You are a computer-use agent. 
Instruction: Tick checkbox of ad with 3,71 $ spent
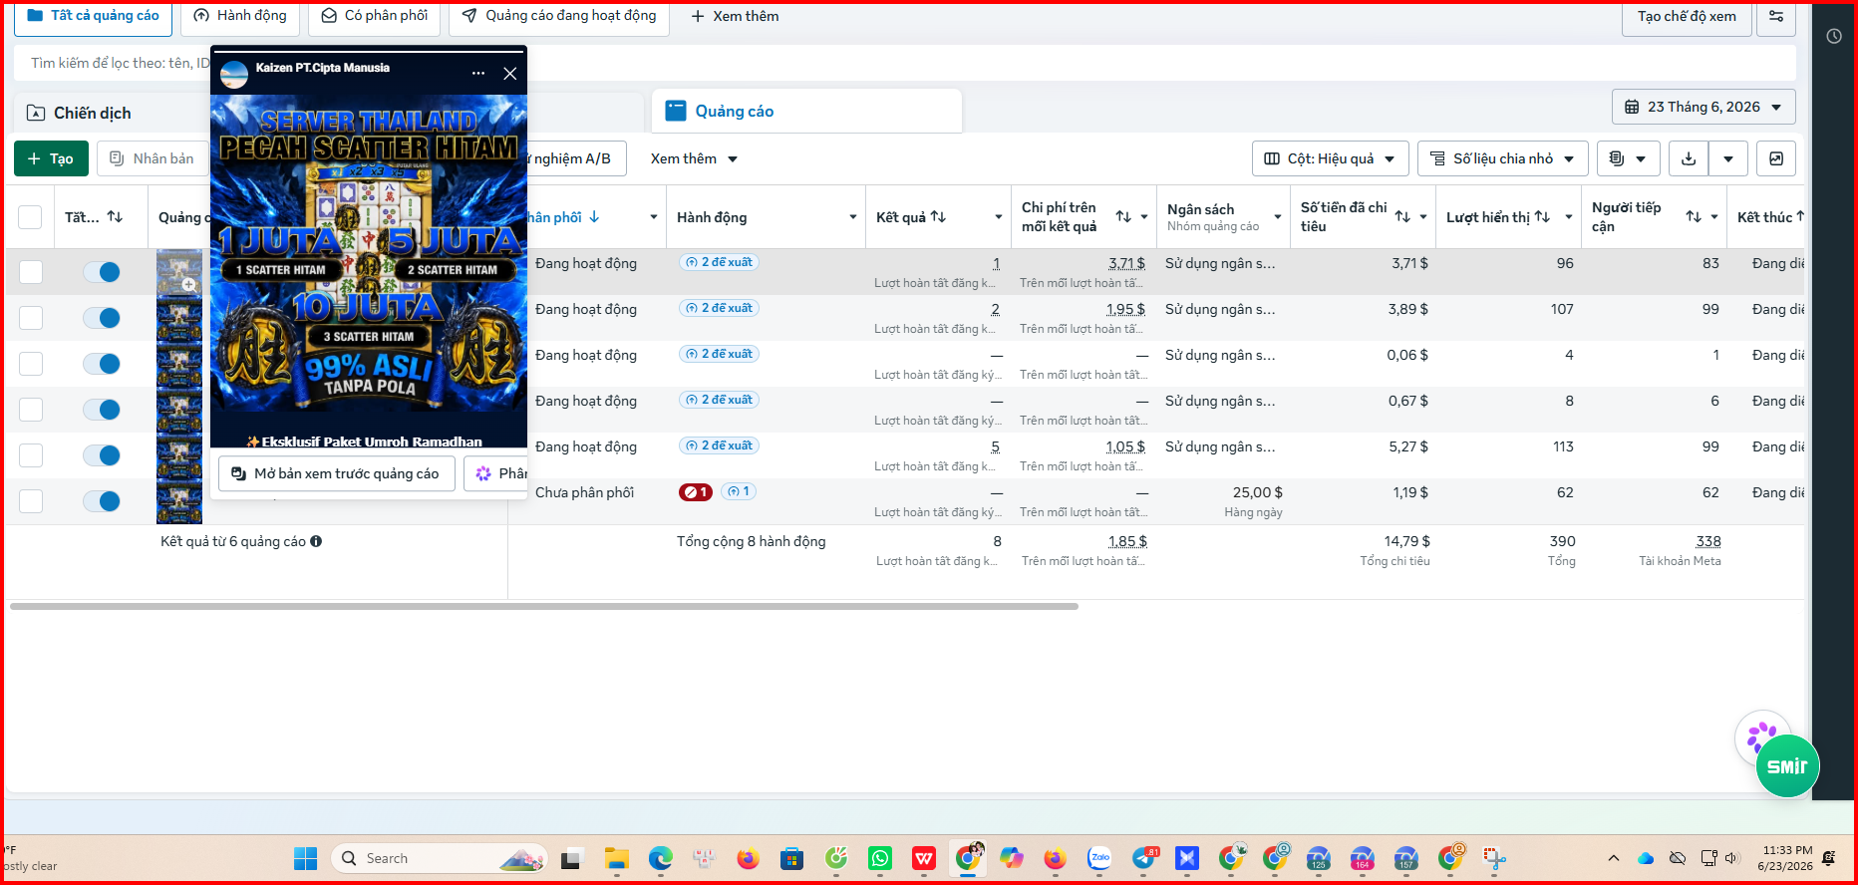click(31, 272)
